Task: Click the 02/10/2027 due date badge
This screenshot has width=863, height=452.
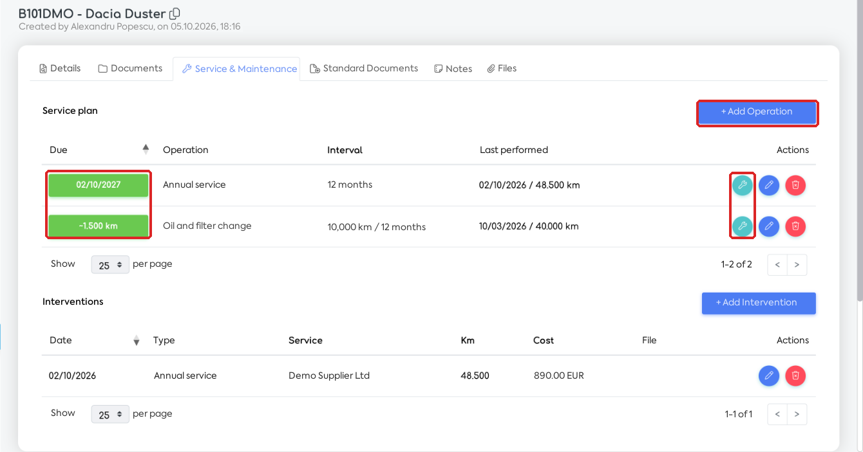Action: 99,185
